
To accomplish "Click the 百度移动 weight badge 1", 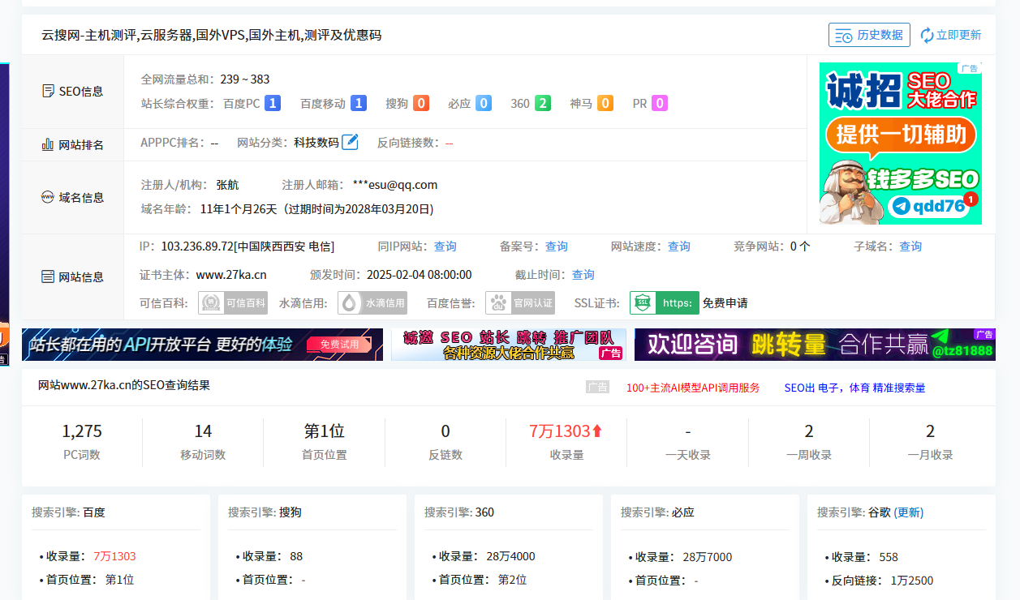I will pos(358,103).
